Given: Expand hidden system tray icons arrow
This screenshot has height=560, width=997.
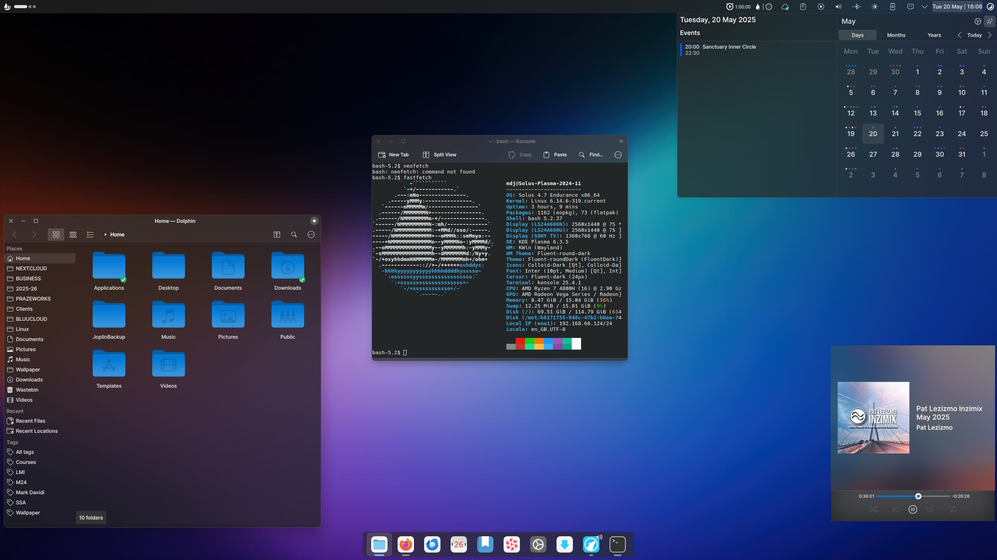Looking at the screenshot, I should click(924, 7).
